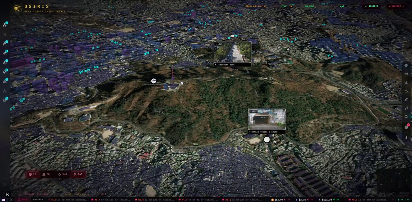This screenshot has width=412, height=202.
Task: Open the search magnifier icon
Action: tap(406, 117)
